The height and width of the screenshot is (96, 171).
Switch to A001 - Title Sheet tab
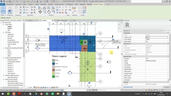[62, 21]
